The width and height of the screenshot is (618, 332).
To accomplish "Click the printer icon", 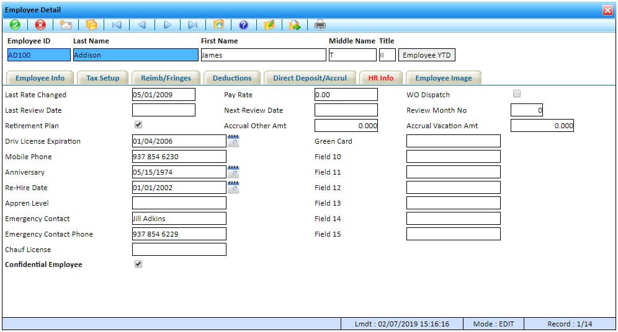I will tap(320, 25).
